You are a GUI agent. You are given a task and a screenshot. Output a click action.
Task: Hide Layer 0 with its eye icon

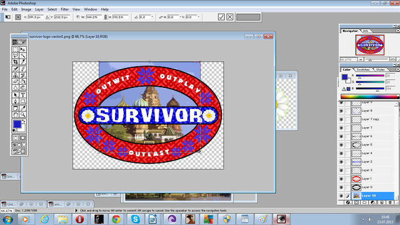(x=341, y=188)
